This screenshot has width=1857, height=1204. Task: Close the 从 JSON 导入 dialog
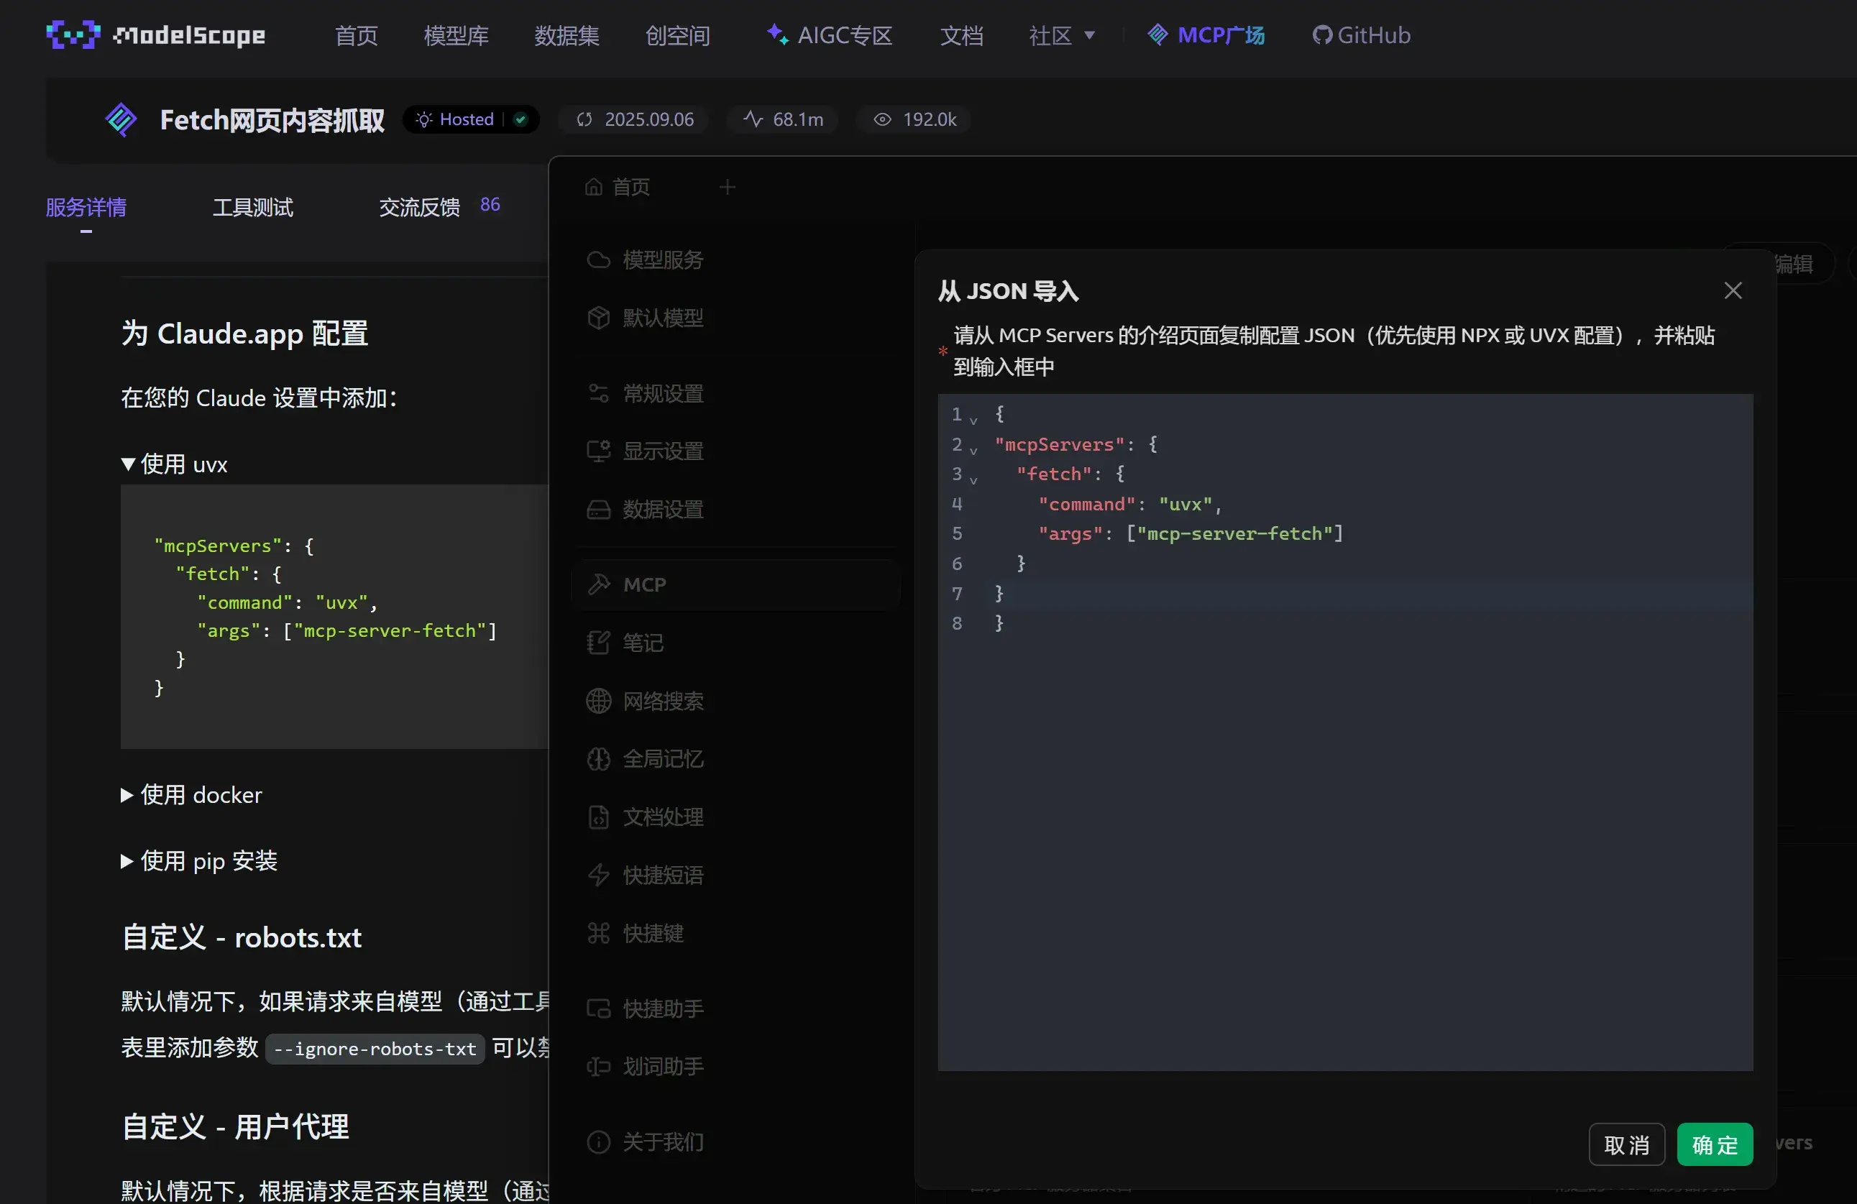[1733, 291]
